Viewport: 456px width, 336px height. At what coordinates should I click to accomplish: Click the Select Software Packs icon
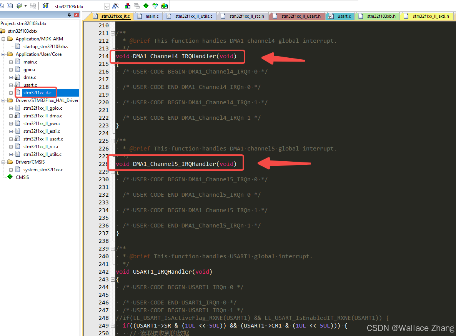pyautogui.click(x=155, y=6)
